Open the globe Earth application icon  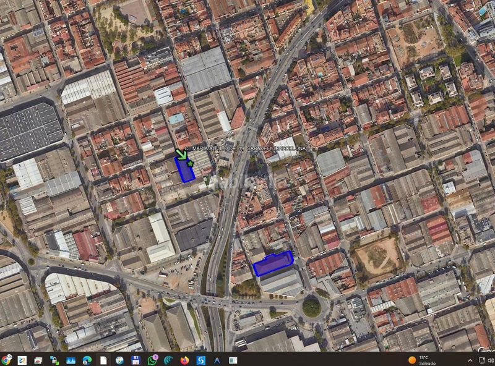coord(119,360)
